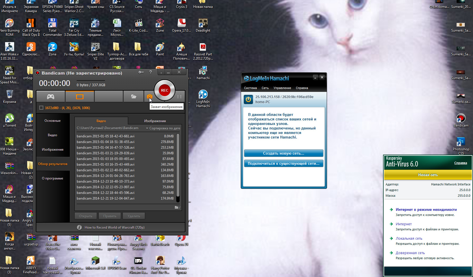Open Справка link in Kaspersky window
473x277 pixels.
[461, 163]
